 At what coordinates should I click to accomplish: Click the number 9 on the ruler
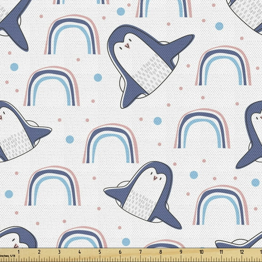(x=181, y=252)
